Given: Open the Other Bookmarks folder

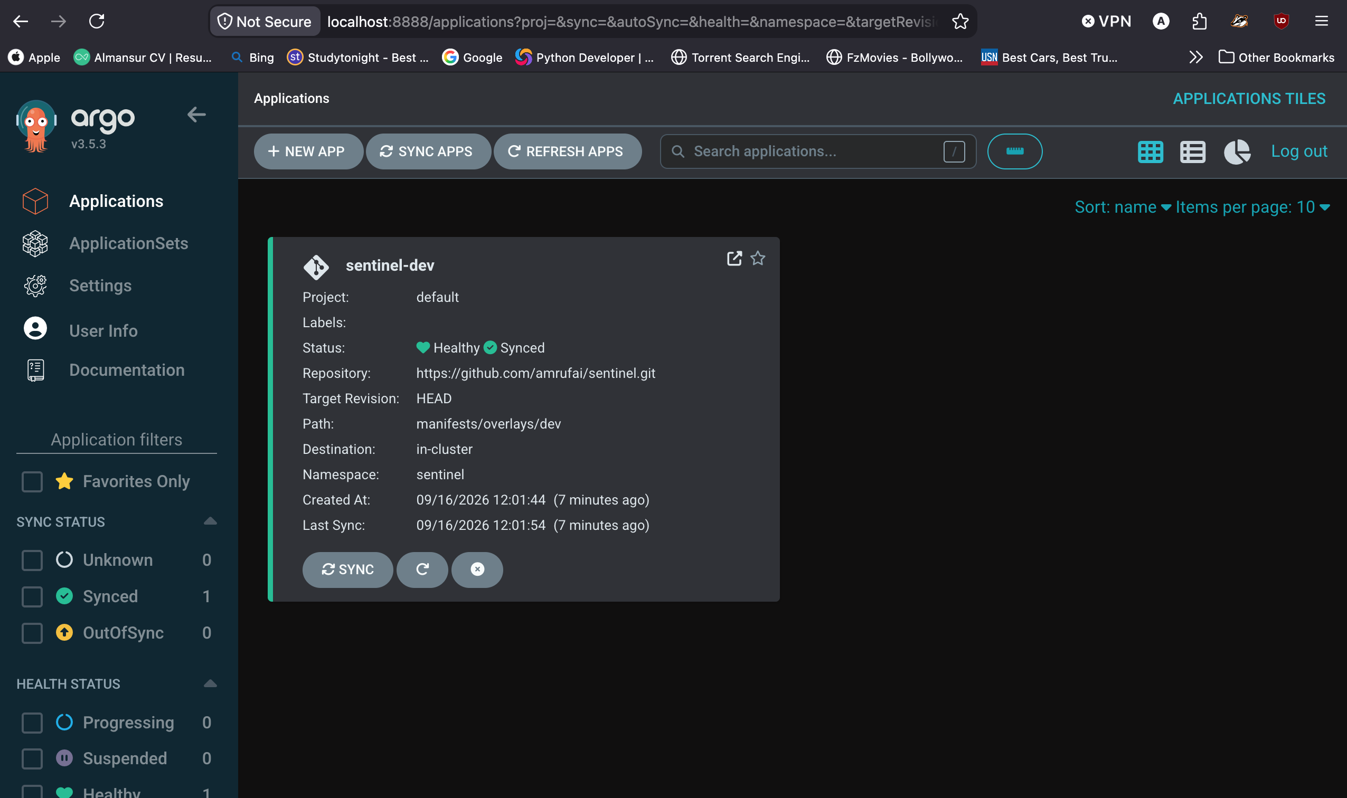Looking at the screenshot, I should tap(1276, 58).
